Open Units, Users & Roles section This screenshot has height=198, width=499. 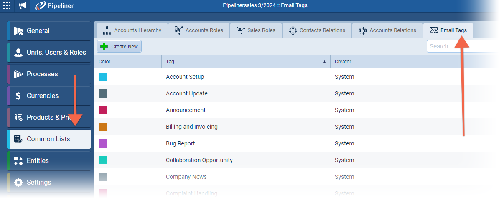[x=49, y=53]
